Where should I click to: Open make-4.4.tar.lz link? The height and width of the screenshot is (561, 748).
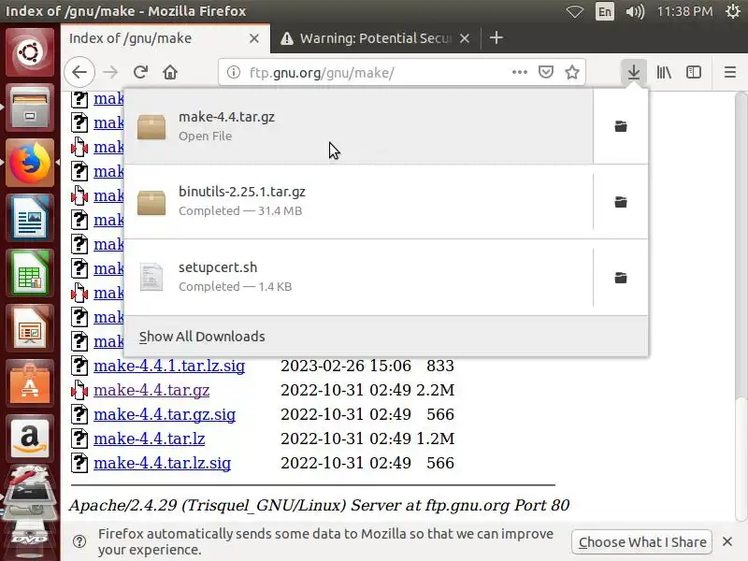click(150, 439)
